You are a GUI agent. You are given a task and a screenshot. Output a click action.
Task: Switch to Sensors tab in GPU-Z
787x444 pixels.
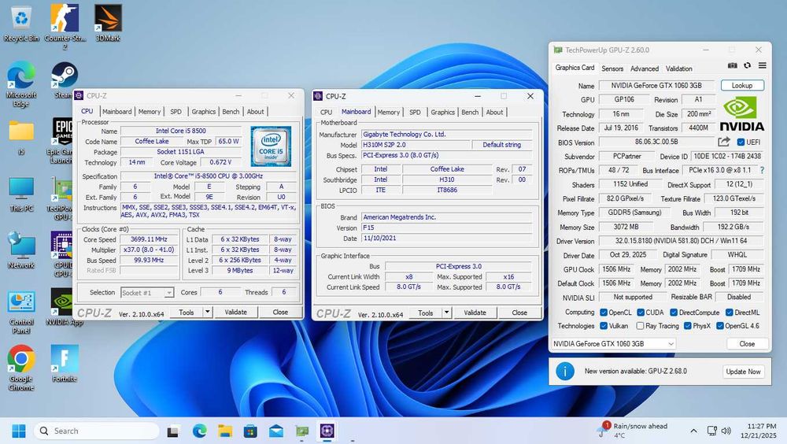(612, 68)
